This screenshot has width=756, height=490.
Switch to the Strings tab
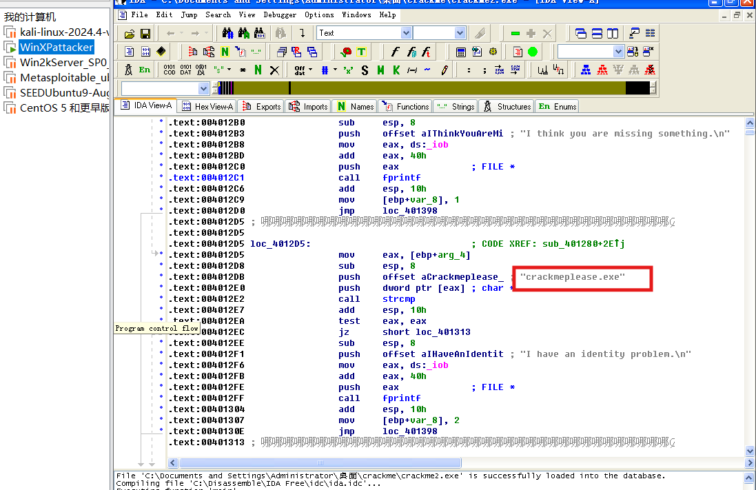click(x=456, y=107)
